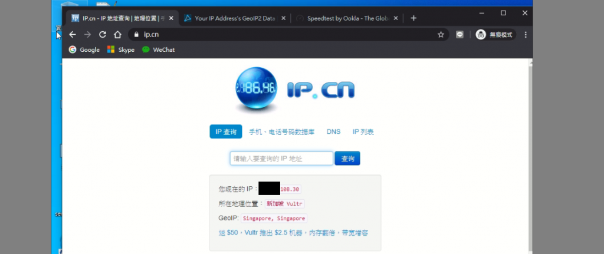Minimize the Chrome window
This screenshot has height=254, width=604.
[481, 13]
